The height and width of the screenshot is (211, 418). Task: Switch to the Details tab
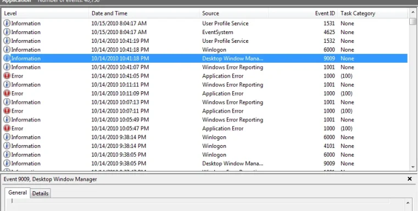point(40,193)
